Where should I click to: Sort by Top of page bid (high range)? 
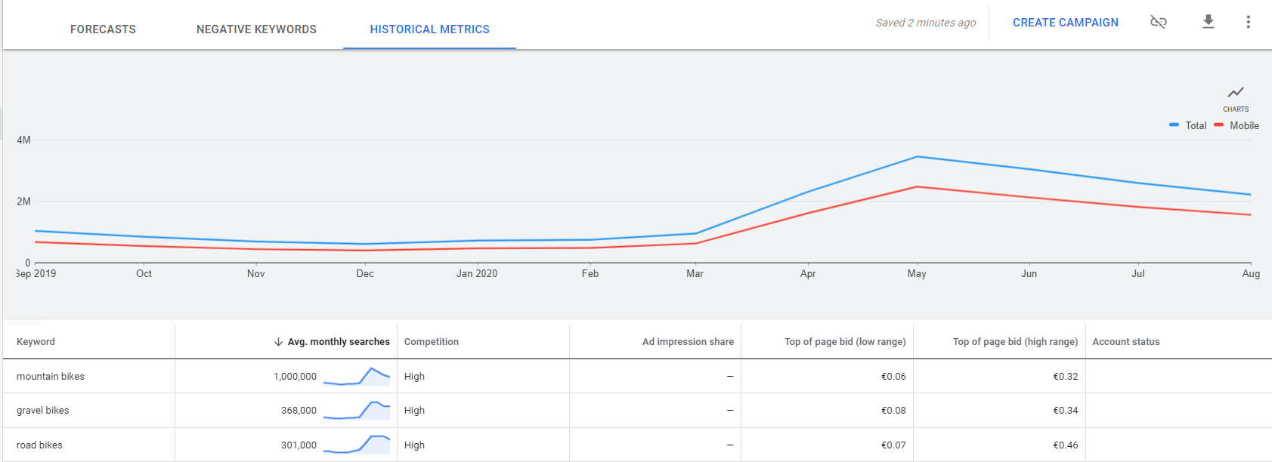1015,342
